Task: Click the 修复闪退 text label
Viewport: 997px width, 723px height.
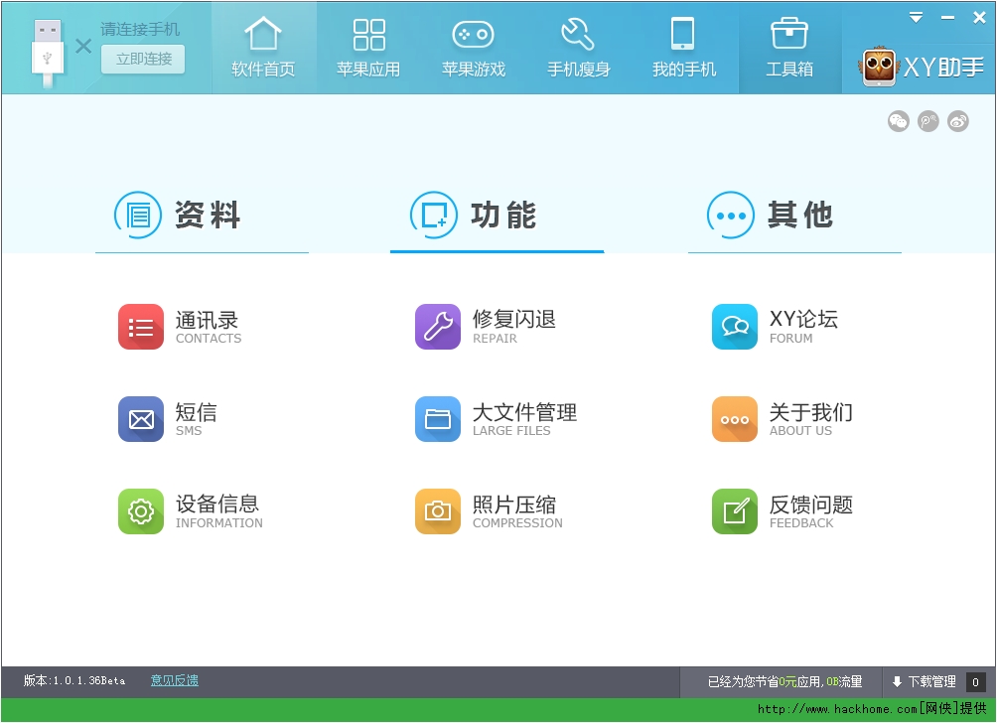Action: (514, 319)
